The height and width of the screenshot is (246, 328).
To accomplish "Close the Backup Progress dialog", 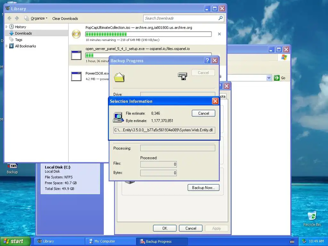I will tap(215, 61).
